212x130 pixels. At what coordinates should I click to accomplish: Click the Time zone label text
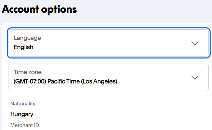pyautogui.click(x=28, y=72)
